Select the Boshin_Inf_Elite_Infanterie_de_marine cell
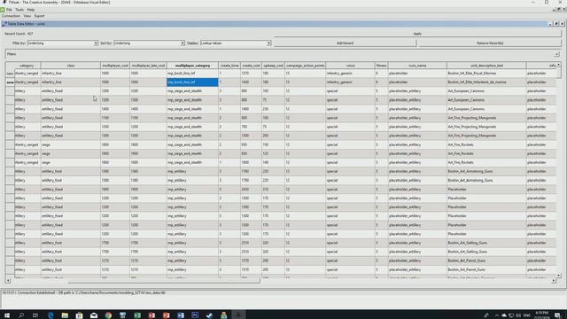 [x=486, y=82]
